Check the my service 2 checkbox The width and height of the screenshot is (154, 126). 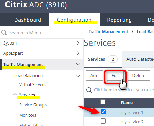103,121
